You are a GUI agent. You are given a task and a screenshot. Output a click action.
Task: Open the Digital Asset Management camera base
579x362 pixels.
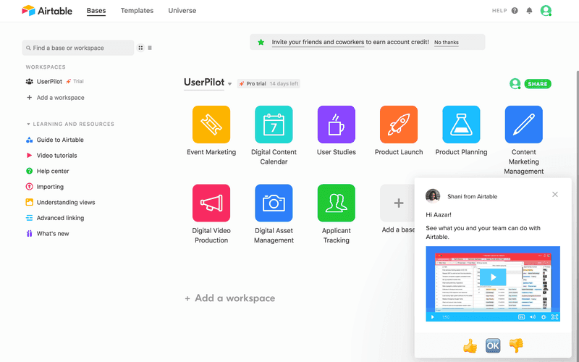274,203
